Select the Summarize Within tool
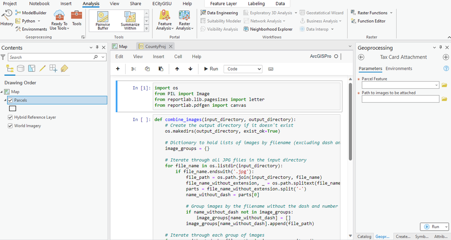The width and height of the screenshot is (451, 240). 130,21
